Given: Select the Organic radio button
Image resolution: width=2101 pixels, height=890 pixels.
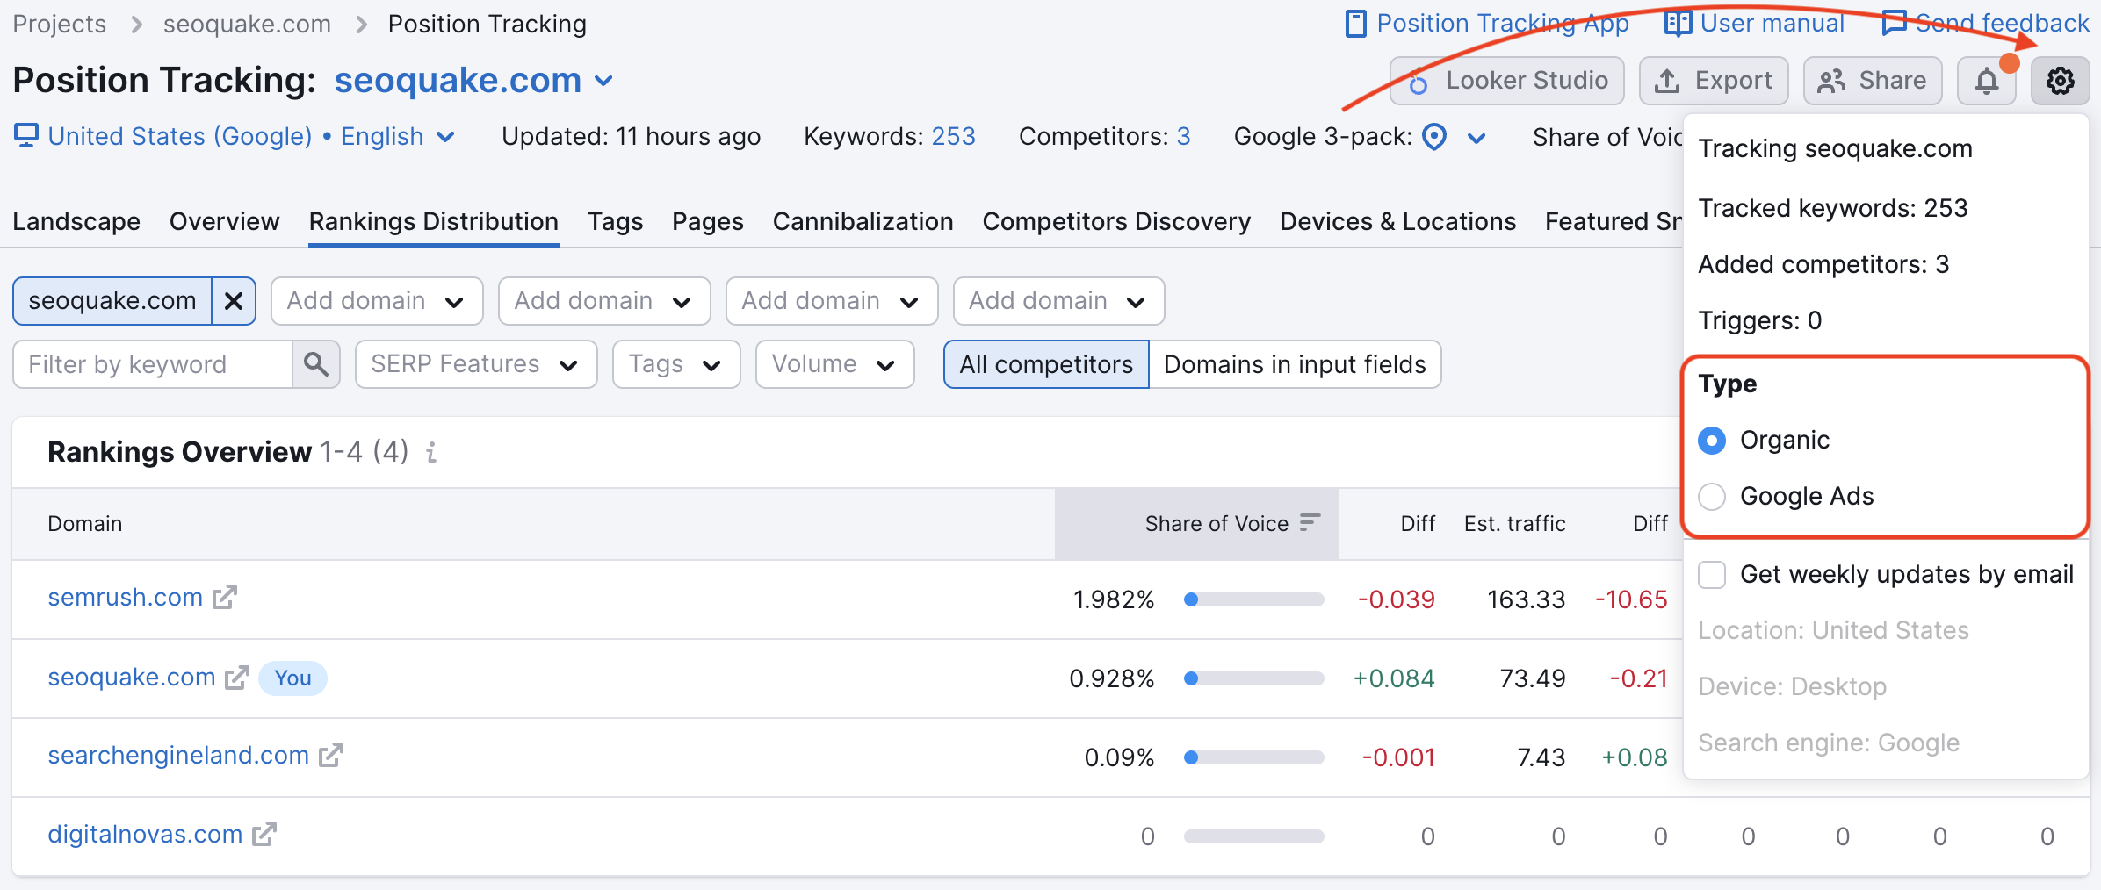Looking at the screenshot, I should 1712,441.
